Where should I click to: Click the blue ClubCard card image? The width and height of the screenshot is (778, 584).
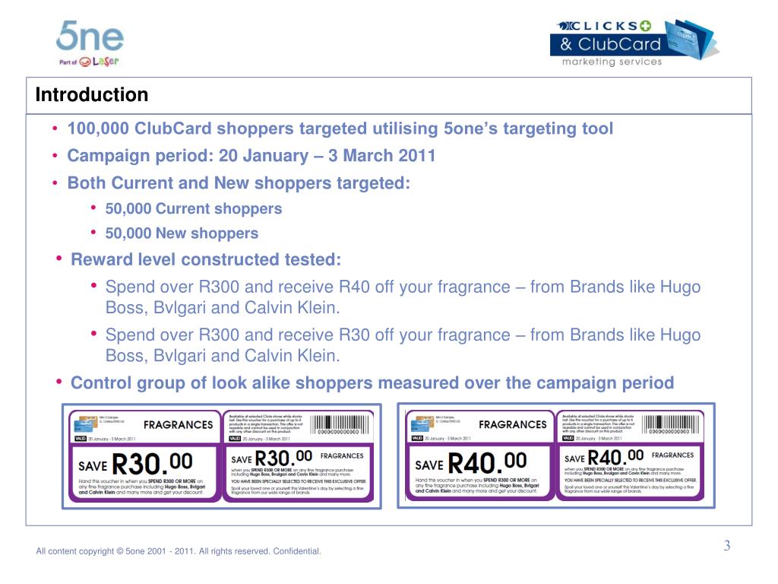click(691, 40)
